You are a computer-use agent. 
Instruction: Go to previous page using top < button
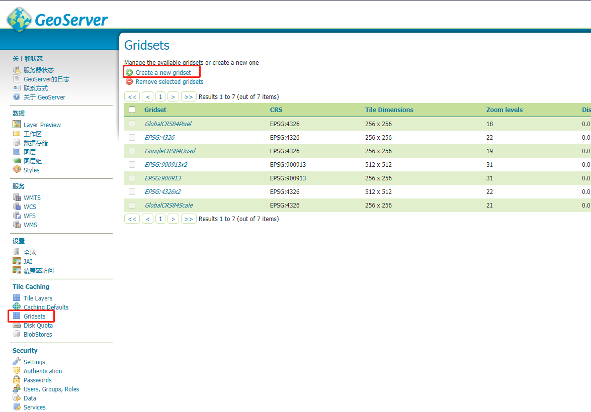[147, 97]
